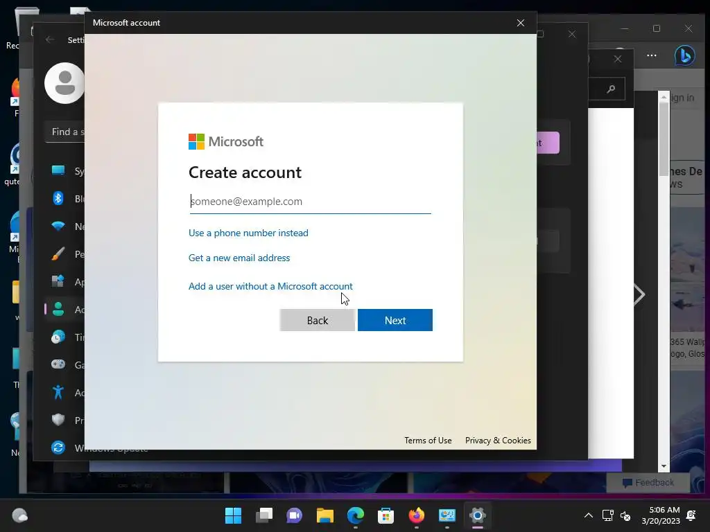The width and height of the screenshot is (710, 532).
Task: Open the Edge three-dots menu
Action: 652,55
